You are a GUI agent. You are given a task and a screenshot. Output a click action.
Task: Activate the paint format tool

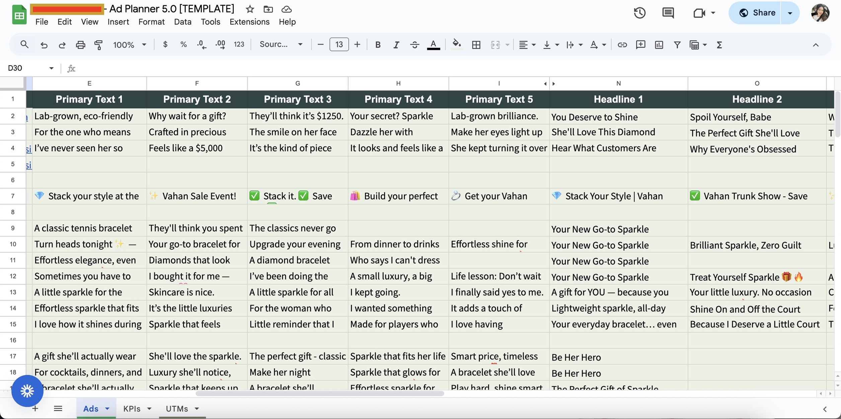click(98, 45)
